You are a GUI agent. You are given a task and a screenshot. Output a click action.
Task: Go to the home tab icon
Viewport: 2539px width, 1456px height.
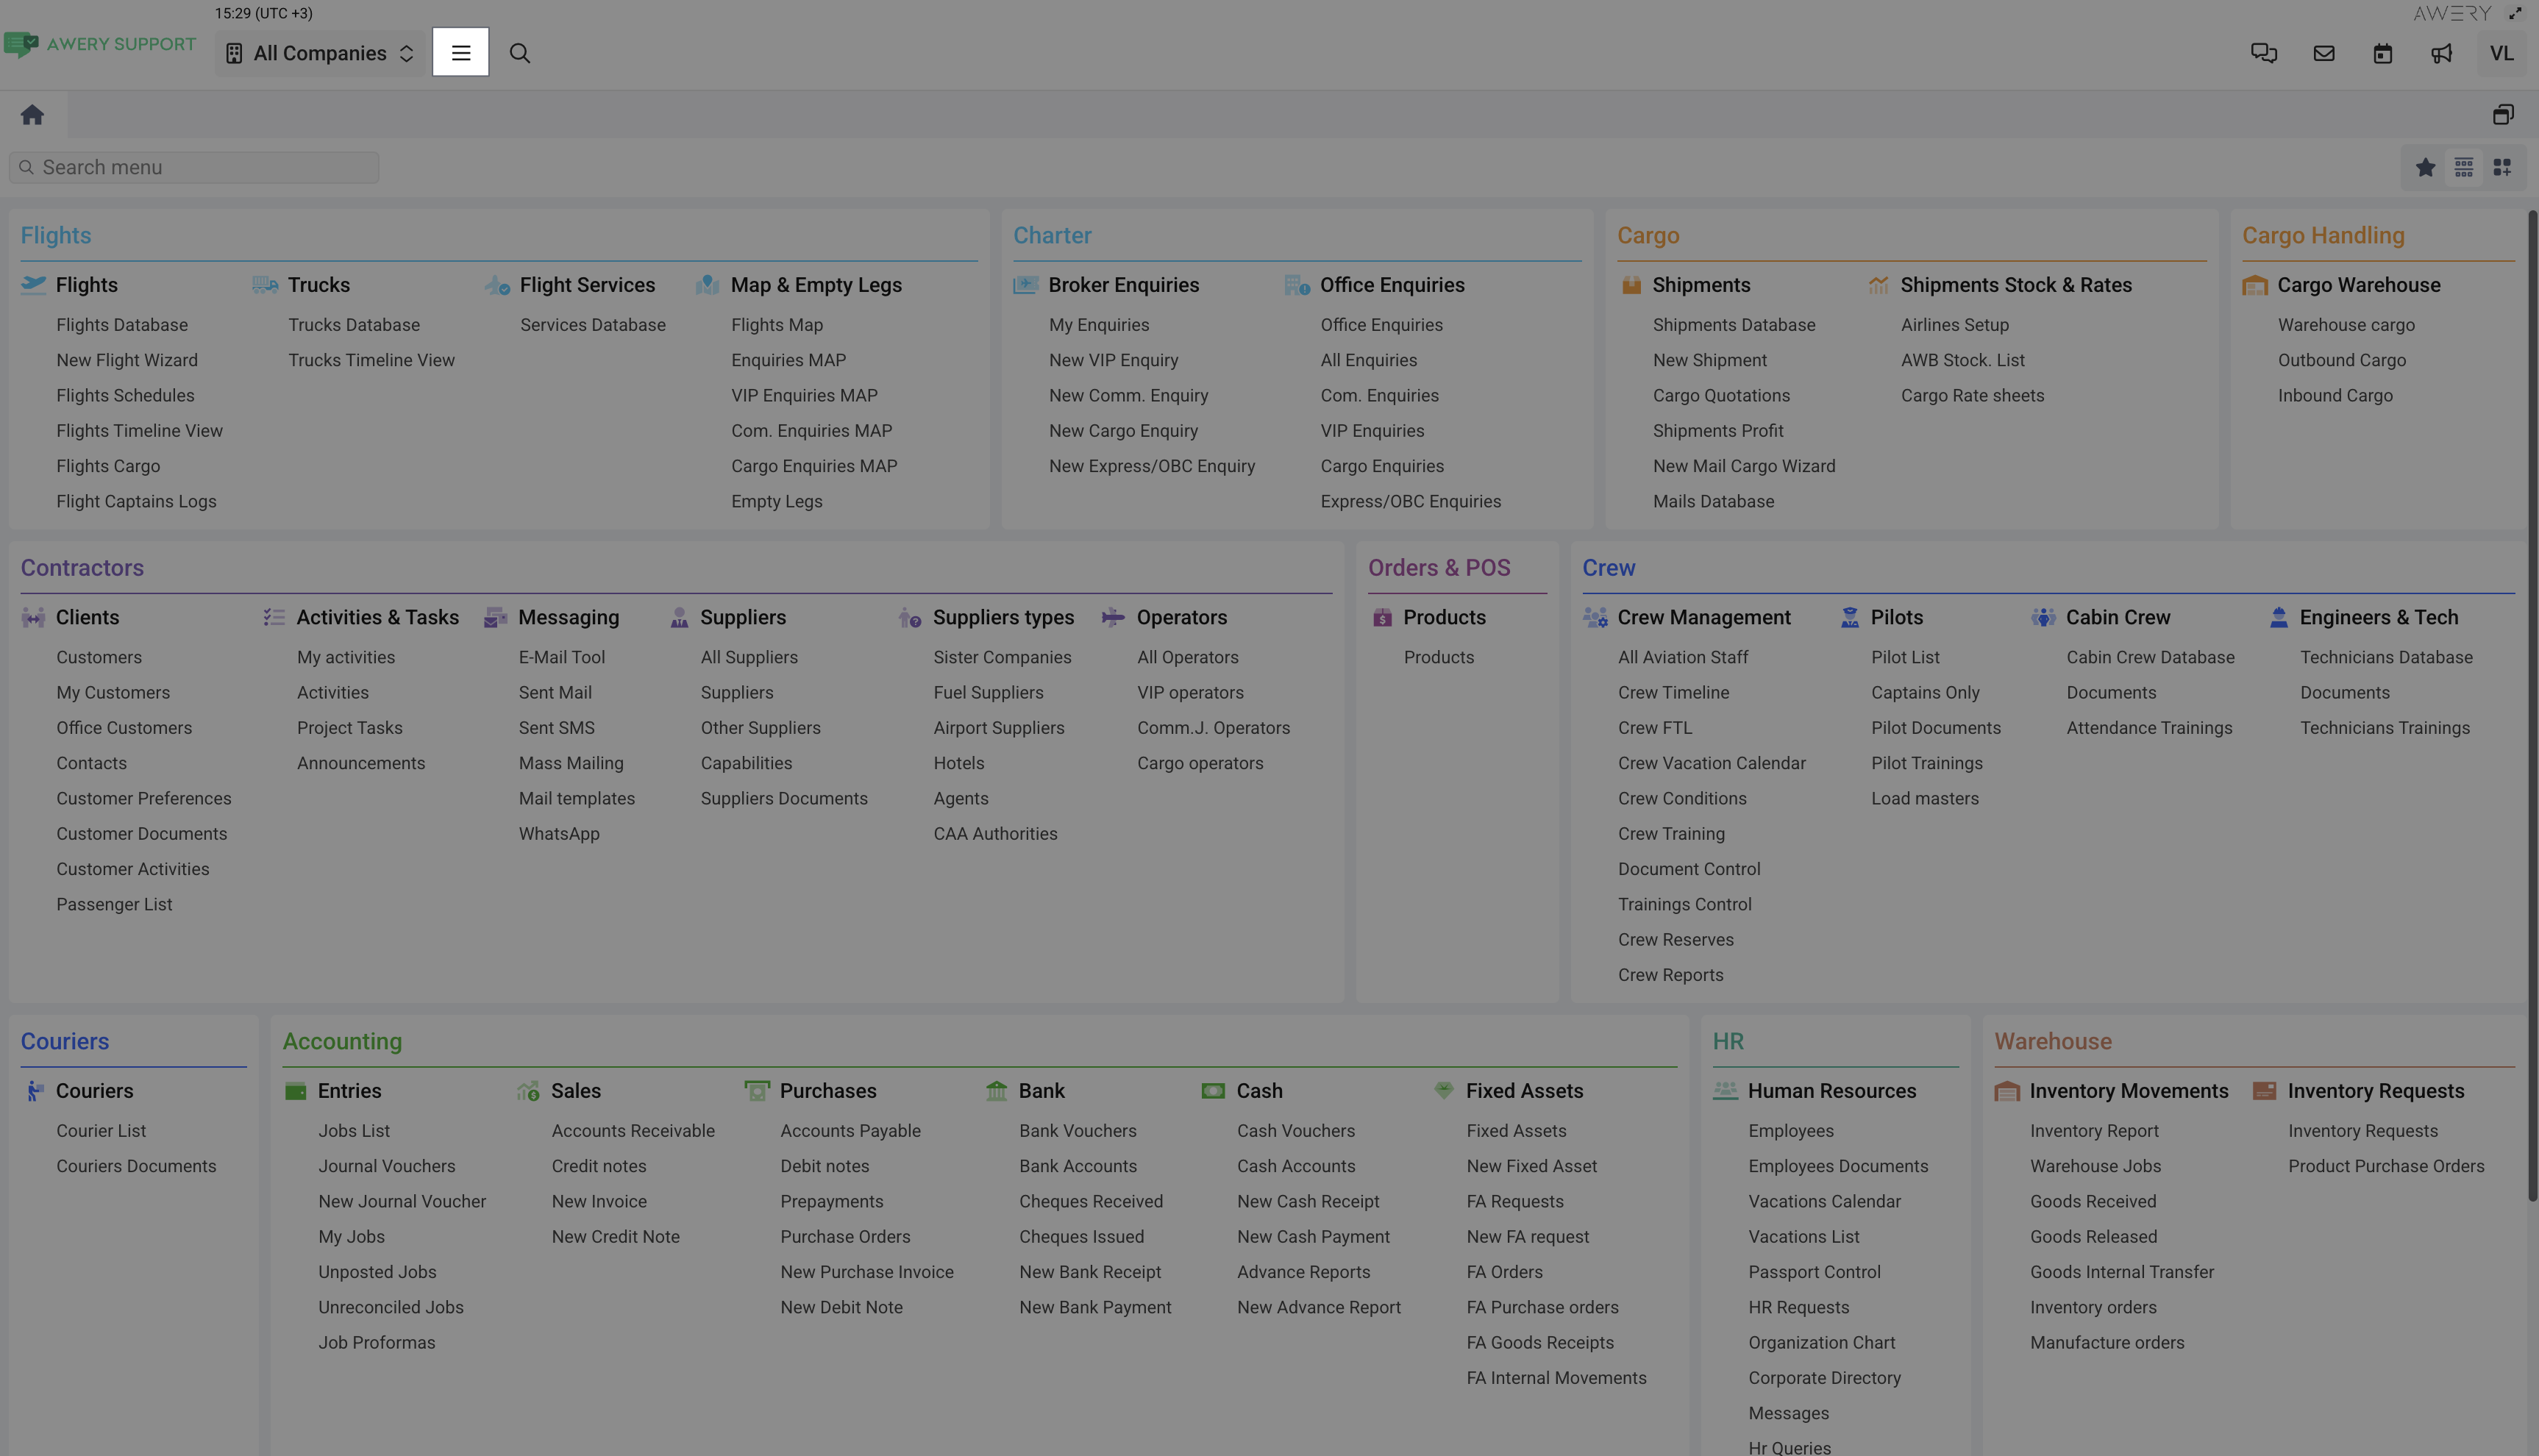(x=32, y=115)
